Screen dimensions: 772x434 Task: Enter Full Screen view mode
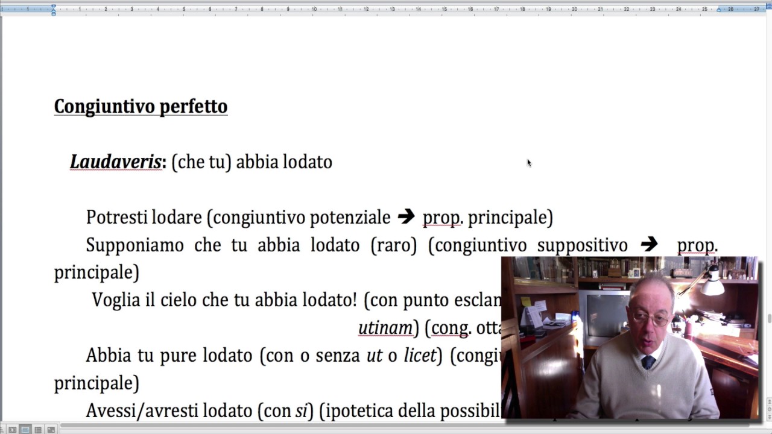(x=51, y=430)
